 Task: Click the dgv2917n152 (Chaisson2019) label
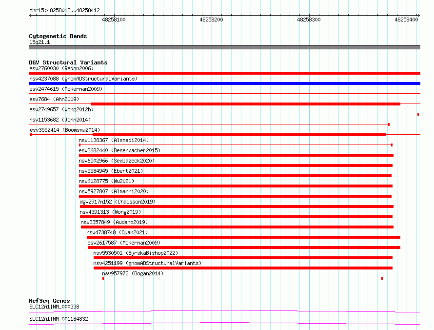pyautogui.click(x=118, y=202)
